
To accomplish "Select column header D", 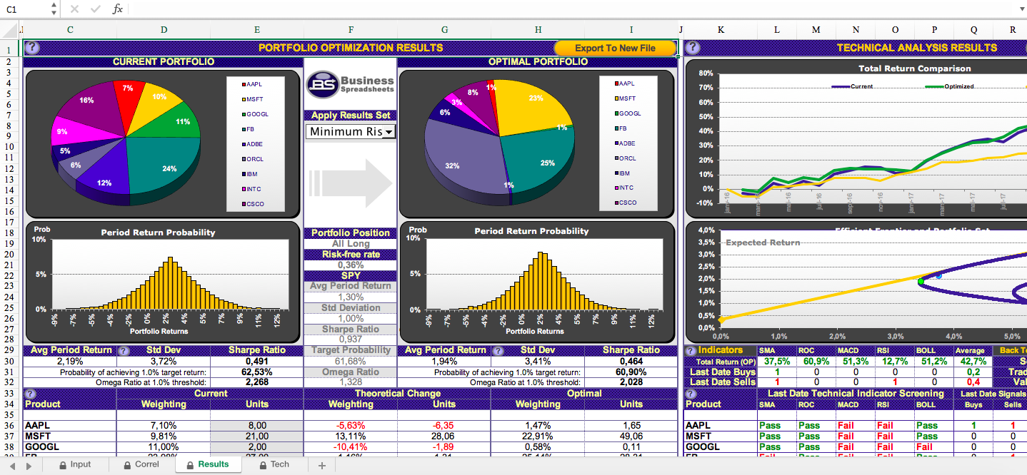I will pyautogui.click(x=164, y=30).
